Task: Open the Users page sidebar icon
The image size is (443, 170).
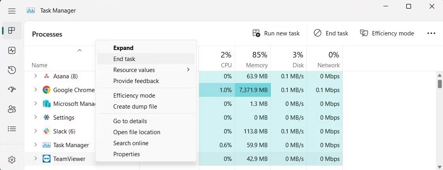Action: [11, 109]
